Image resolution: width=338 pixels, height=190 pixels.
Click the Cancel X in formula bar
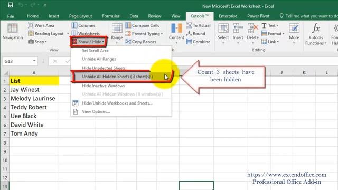tap(55, 61)
